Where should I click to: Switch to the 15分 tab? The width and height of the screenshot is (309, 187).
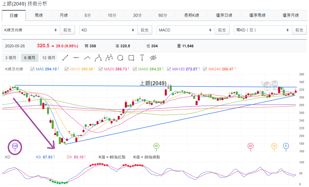(x=112, y=15)
